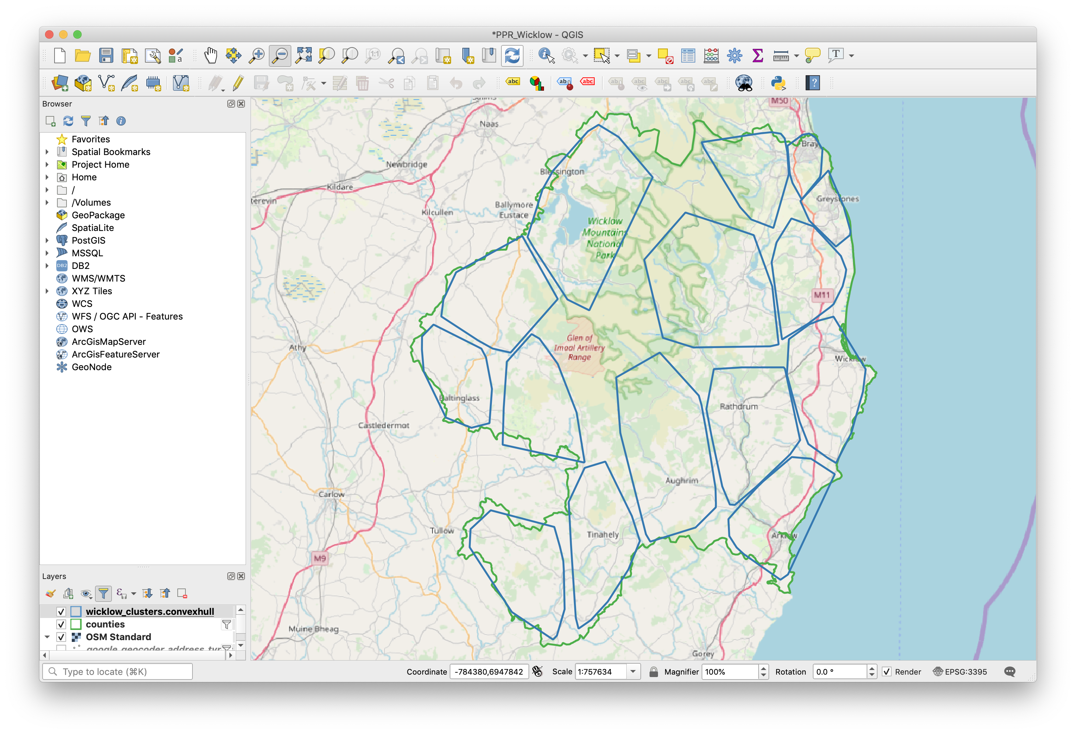Screen dimensions: 1076x734
Task: Select the Pan Map hand tool
Action: 211,56
